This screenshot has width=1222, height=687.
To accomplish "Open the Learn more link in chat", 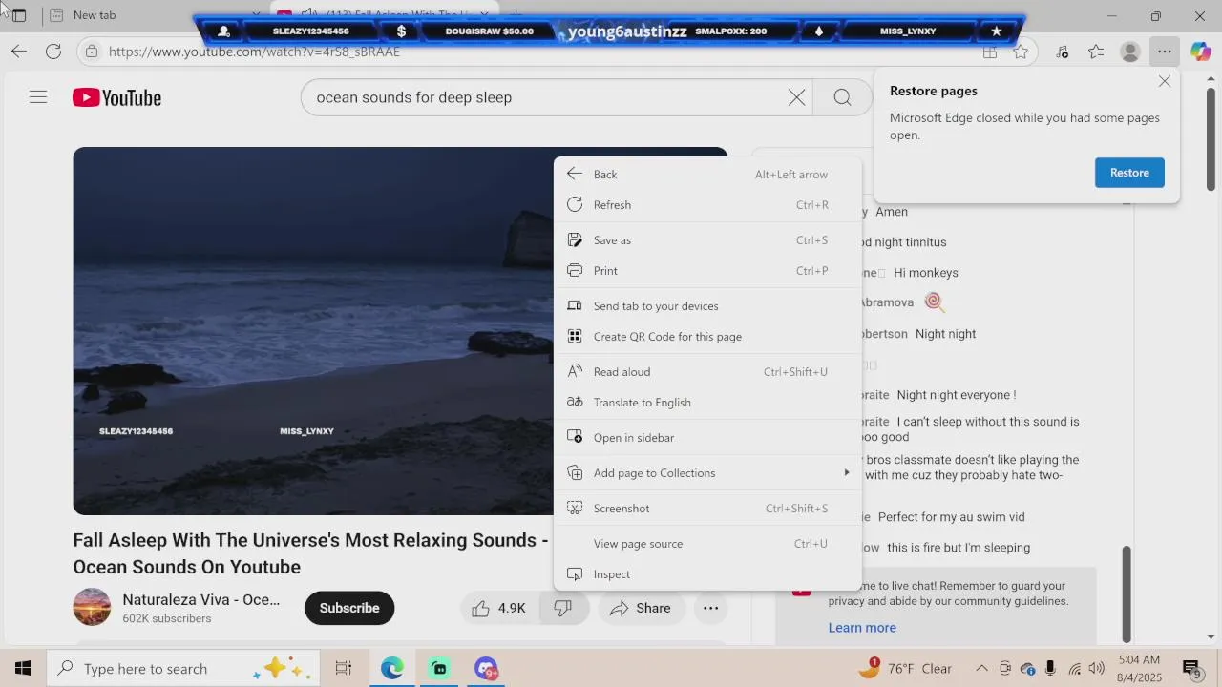I will click(862, 627).
